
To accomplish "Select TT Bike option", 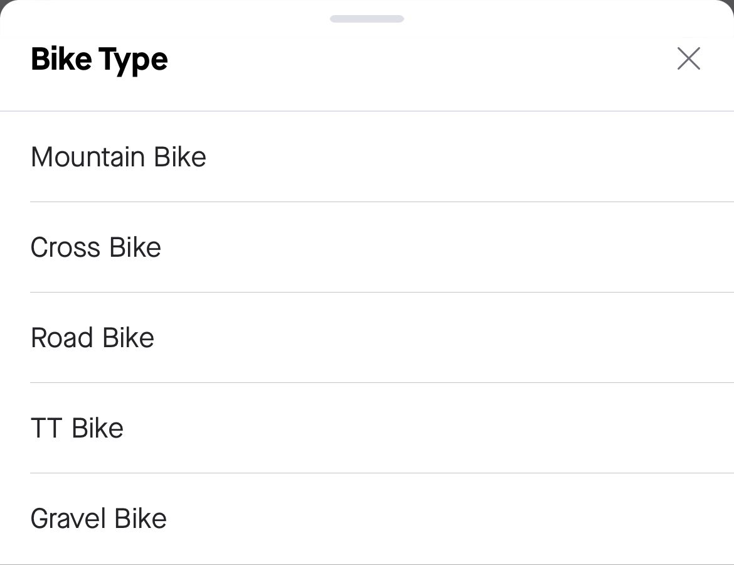I will point(77,428).
